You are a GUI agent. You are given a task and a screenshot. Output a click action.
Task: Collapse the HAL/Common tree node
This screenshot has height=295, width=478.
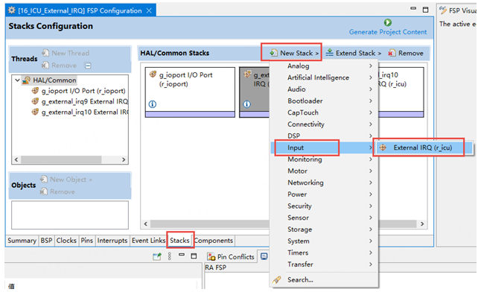17,80
